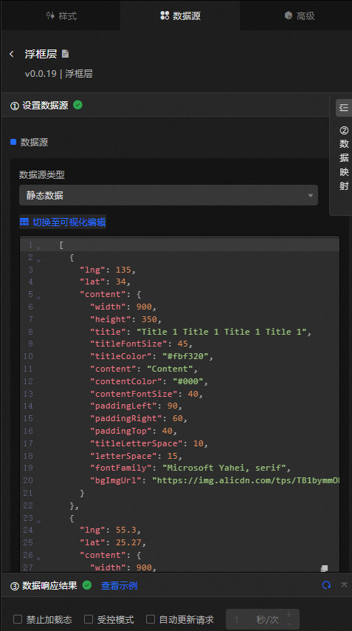This screenshot has height=631, width=352.
Task: Open the 查看示例 link
Action: [x=119, y=585]
